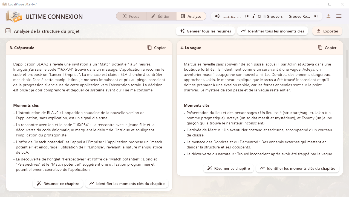Skip to next music track

(x=316, y=16)
